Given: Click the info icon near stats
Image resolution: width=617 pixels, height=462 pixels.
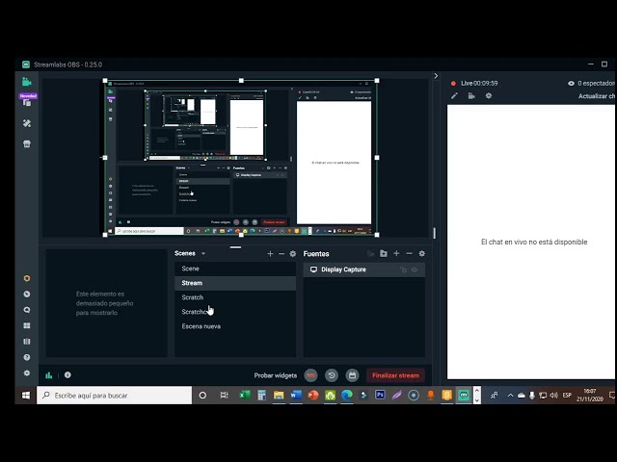Looking at the screenshot, I should (67, 375).
